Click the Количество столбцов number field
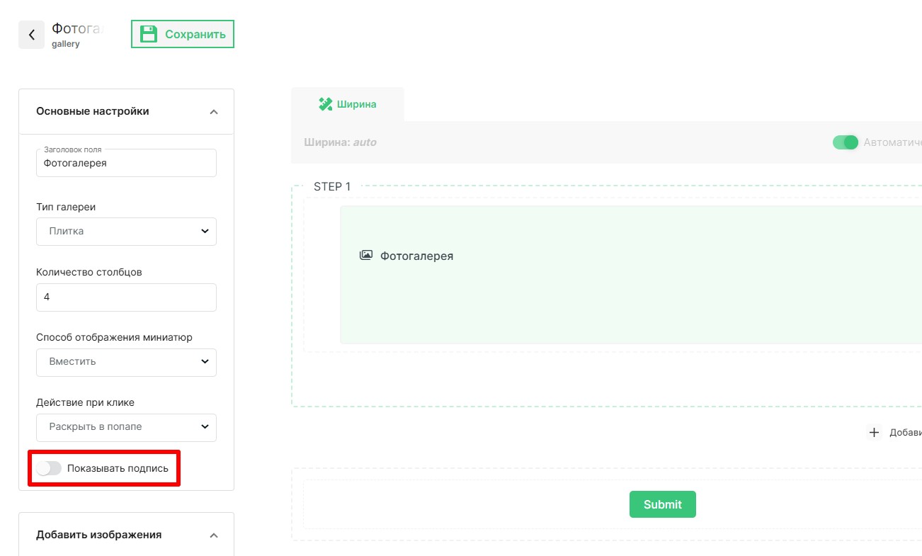Image resolution: width=922 pixels, height=556 pixels. tap(126, 297)
